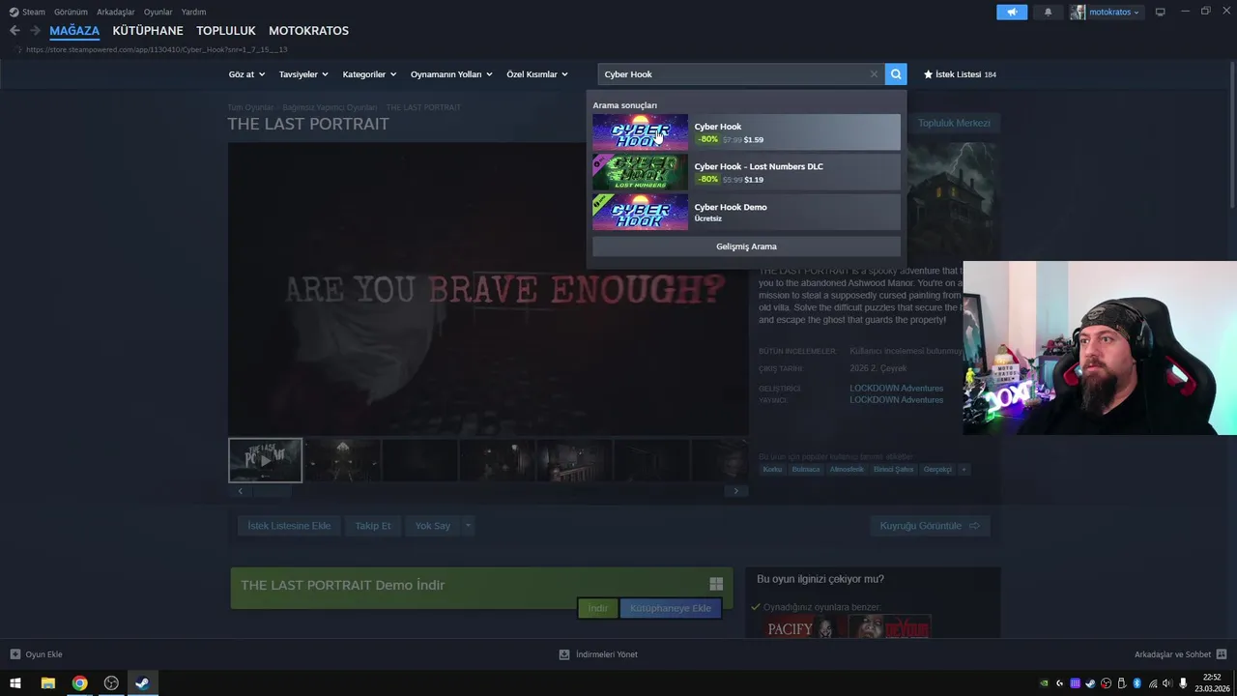Click the microphone tray icon
This screenshot has width=1237, height=696.
[1183, 683]
